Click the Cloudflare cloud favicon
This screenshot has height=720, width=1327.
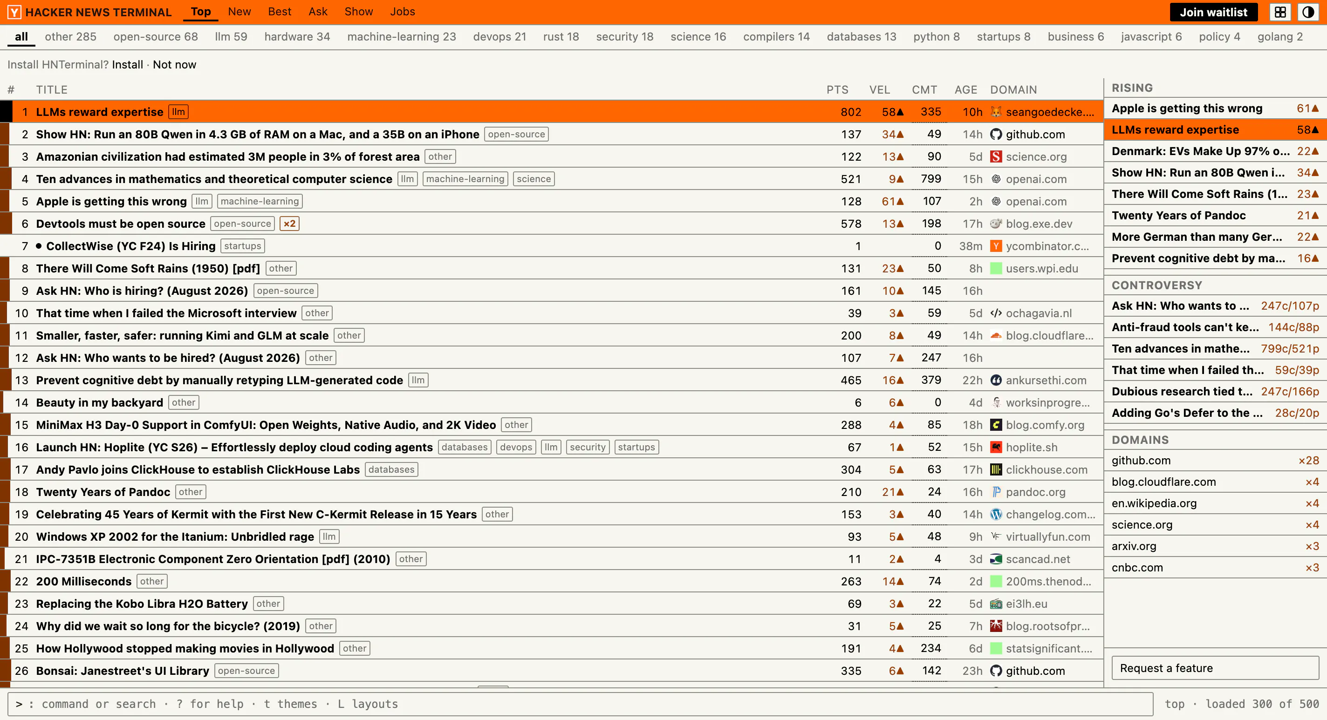[996, 335]
